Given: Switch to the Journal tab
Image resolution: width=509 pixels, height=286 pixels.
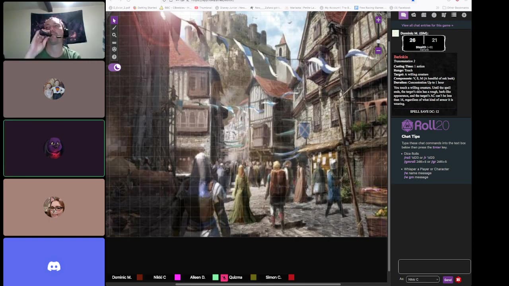Looking at the screenshot, I should click(x=424, y=15).
